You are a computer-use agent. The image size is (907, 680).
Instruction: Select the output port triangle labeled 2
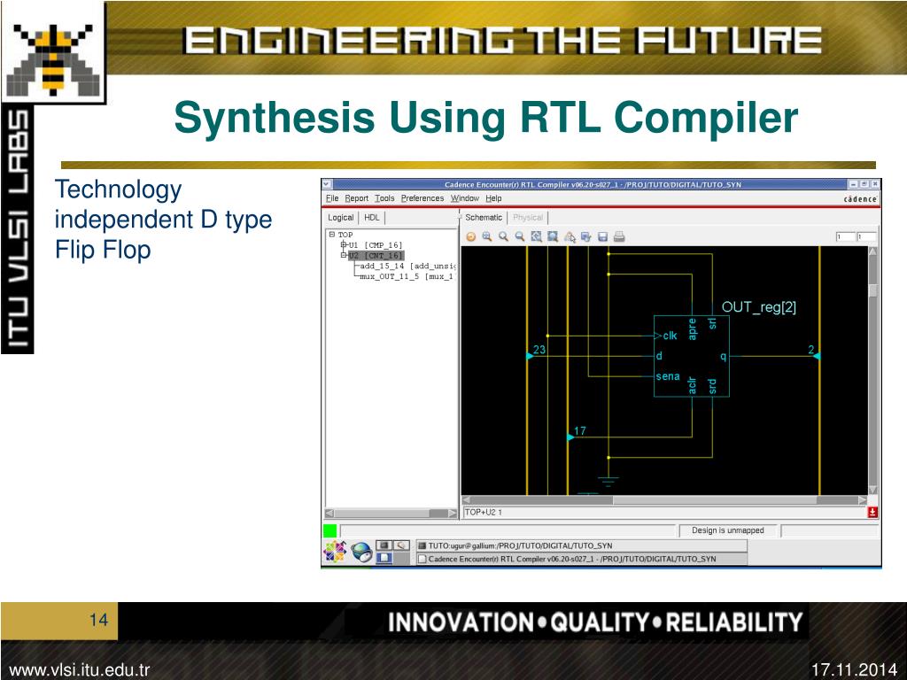click(816, 356)
